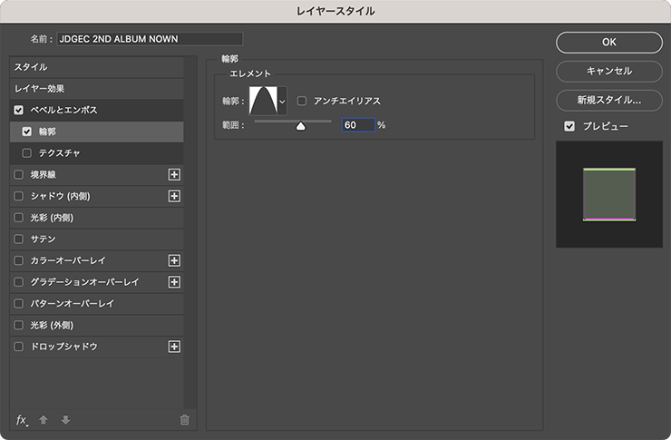Viewport: 671px width, 440px height.
Task: Enable the アンチエイリアス checkbox
Action: (302, 101)
